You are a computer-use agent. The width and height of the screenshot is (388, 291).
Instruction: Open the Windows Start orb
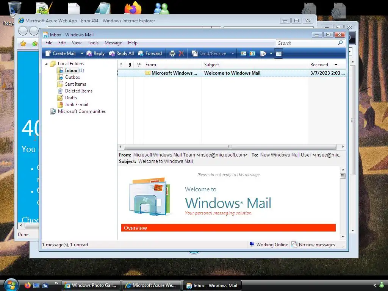point(11,285)
